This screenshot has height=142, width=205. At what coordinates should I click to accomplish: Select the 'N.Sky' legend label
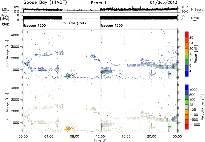click(5, 9)
